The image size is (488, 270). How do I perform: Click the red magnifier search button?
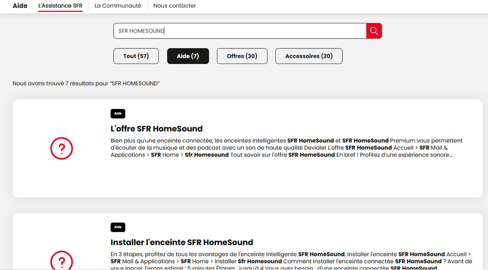[374, 31]
